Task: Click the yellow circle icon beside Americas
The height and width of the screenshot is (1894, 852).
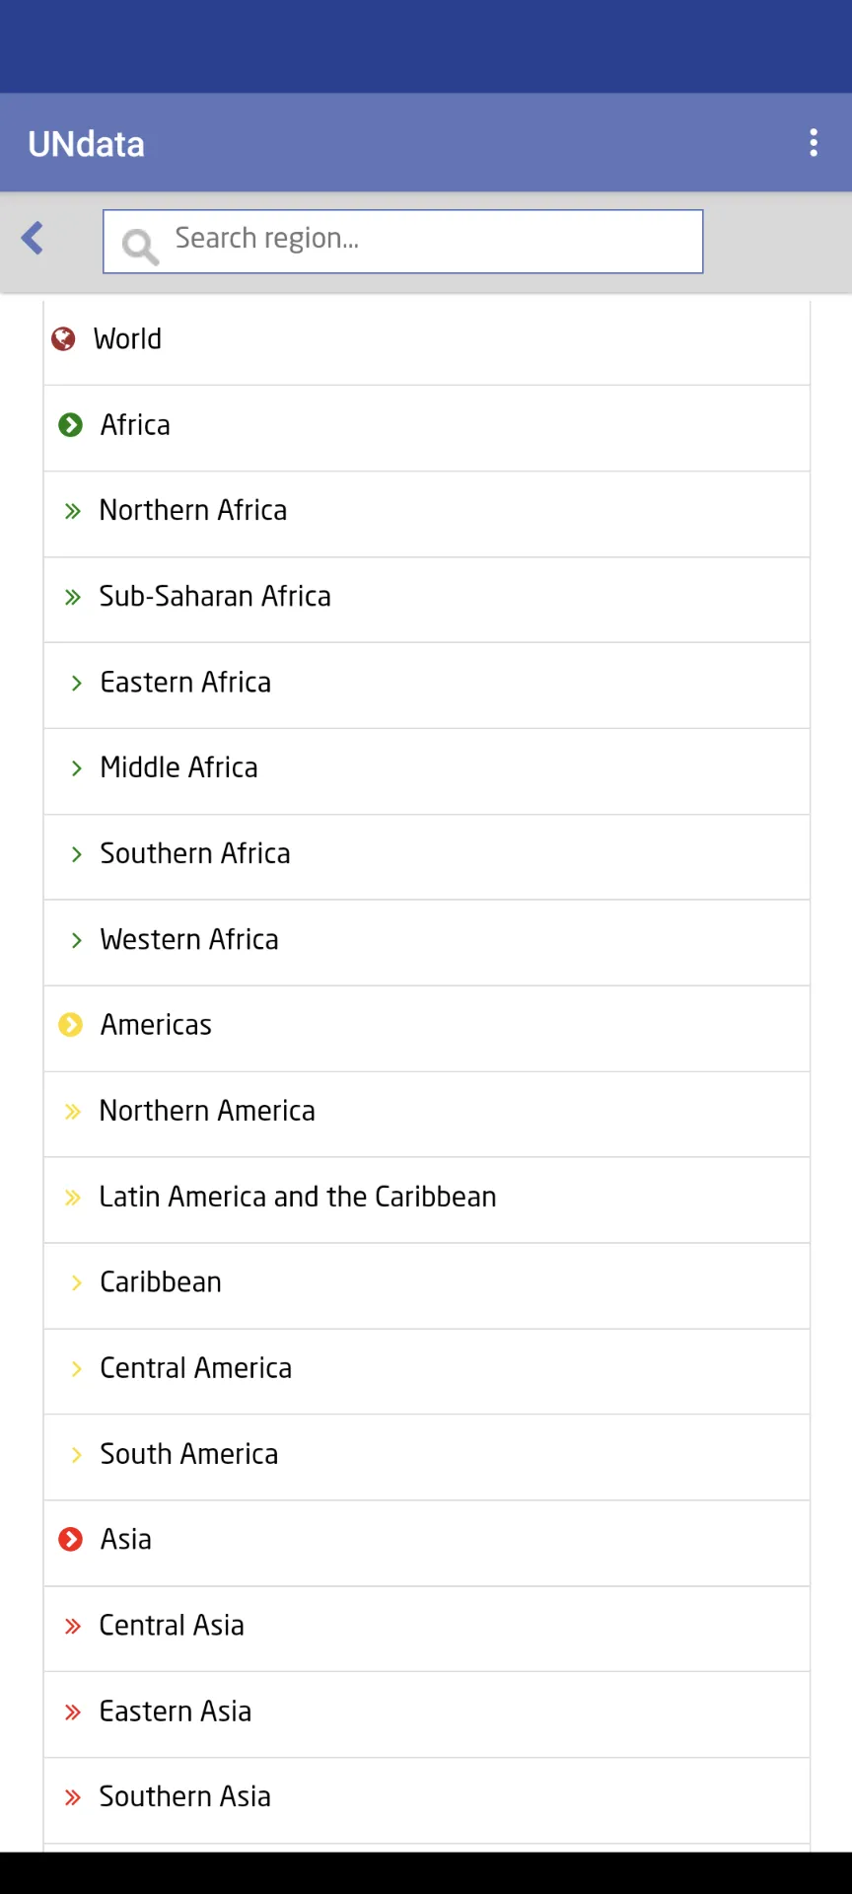Action: 70,1025
